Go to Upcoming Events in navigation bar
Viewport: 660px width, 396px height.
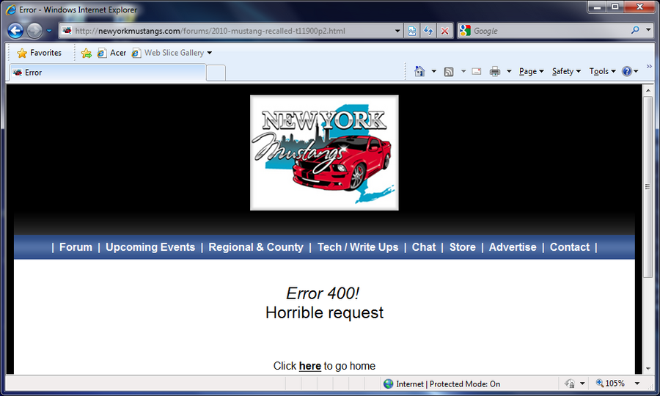150,247
